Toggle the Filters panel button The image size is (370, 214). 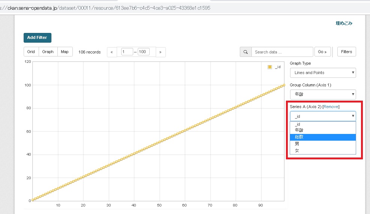(346, 52)
